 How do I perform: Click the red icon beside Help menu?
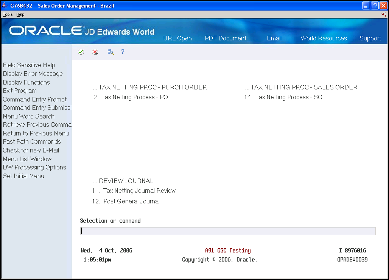384,14
